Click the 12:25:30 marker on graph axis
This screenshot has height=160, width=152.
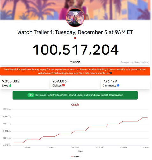(x=75, y=148)
